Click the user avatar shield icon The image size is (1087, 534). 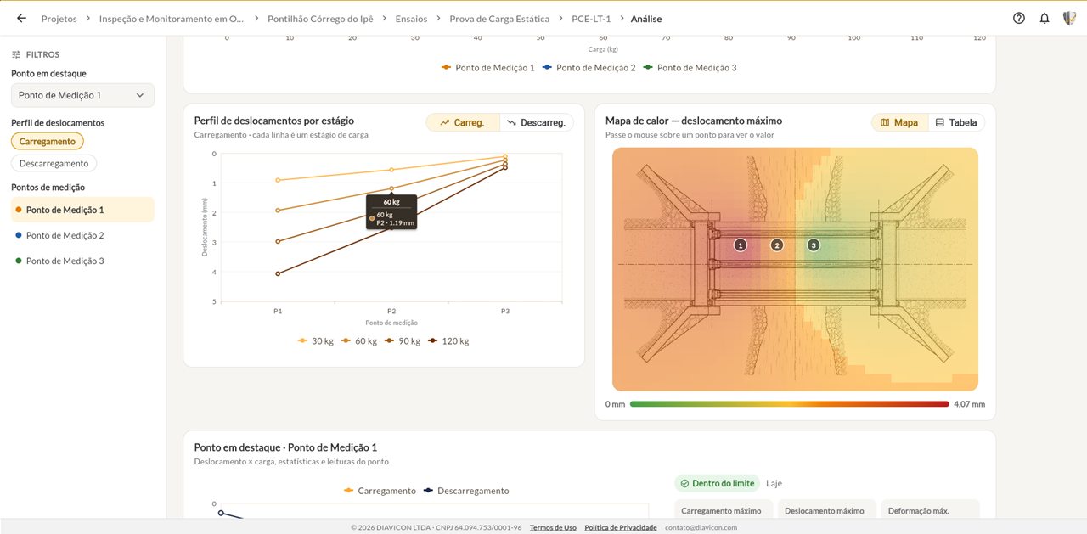[1070, 19]
